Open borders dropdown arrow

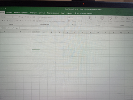tap(14, 21)
